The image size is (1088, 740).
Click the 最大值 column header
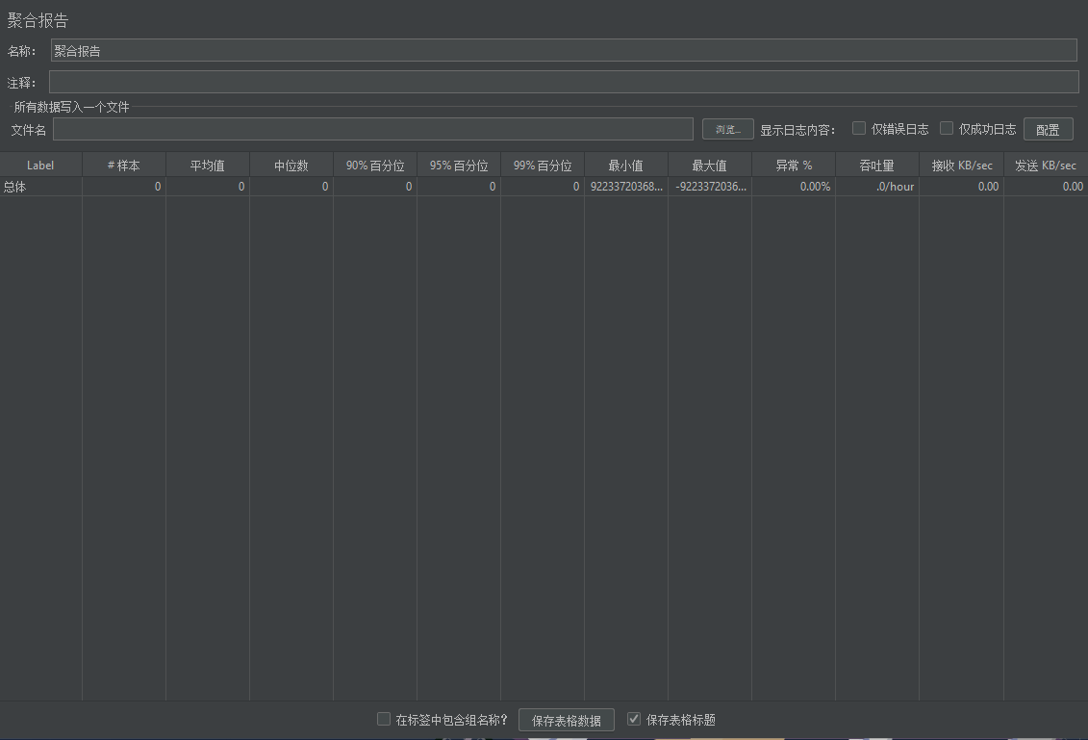pos(710,166)
